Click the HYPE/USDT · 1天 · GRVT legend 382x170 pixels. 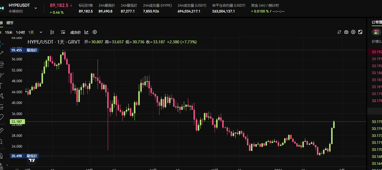pos(54,42)
